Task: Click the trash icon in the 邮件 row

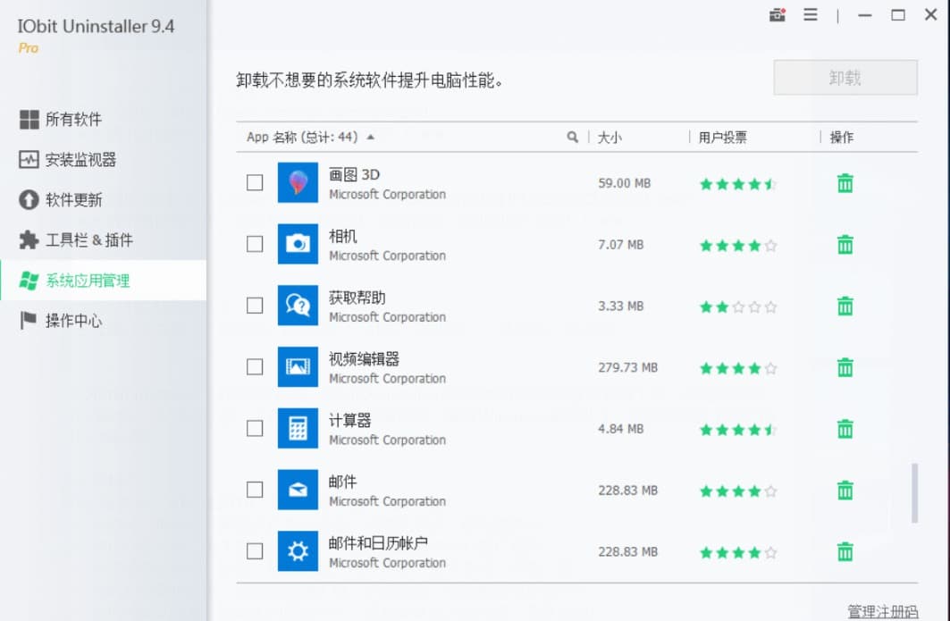Action: [845, 491]
